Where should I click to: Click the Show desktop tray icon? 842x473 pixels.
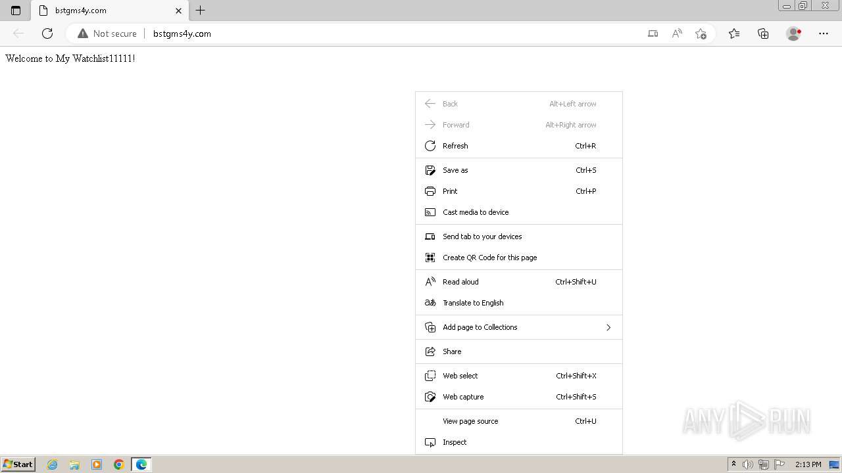(x=833, y=464)
